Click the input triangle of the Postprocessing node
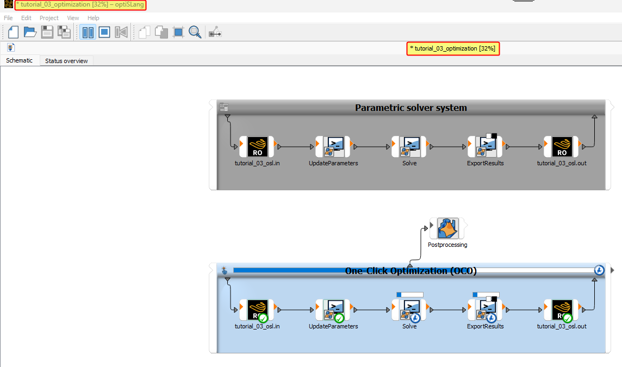The width and height of the screenshot is (622, 367). (432, 225)
